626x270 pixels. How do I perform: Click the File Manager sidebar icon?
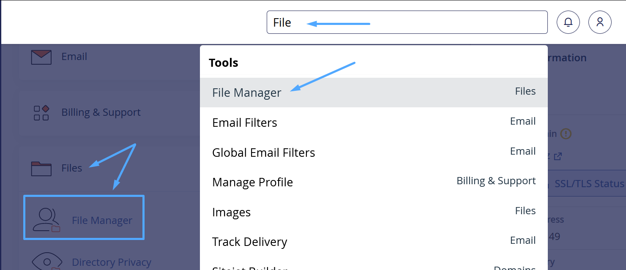click(46, 220)
